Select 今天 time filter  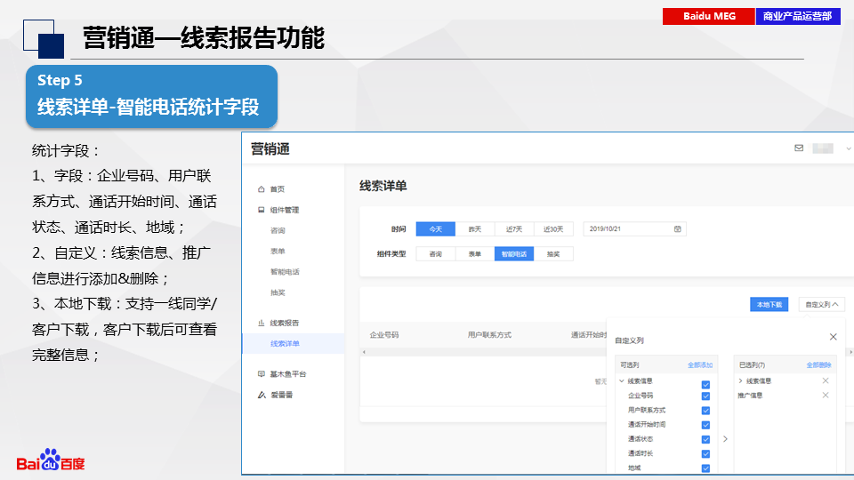[x=436, y=229]
